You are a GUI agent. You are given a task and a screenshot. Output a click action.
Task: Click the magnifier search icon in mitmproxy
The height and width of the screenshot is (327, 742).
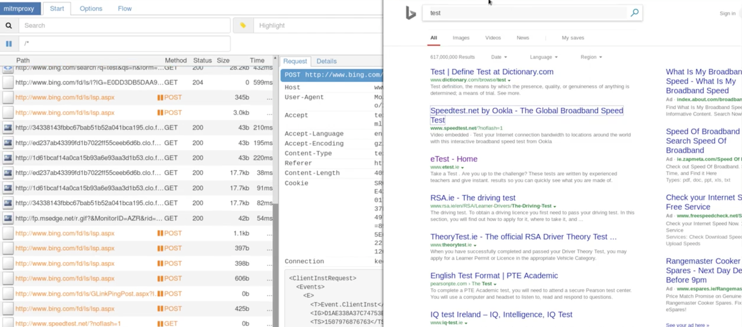pyautogui.click(x=9, y=26)
